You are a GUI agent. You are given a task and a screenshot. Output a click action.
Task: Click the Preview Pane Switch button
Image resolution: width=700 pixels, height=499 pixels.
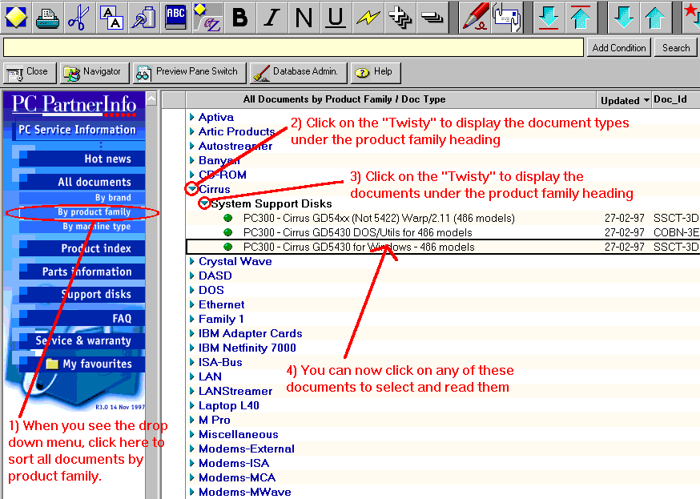(x=189, y=72)
